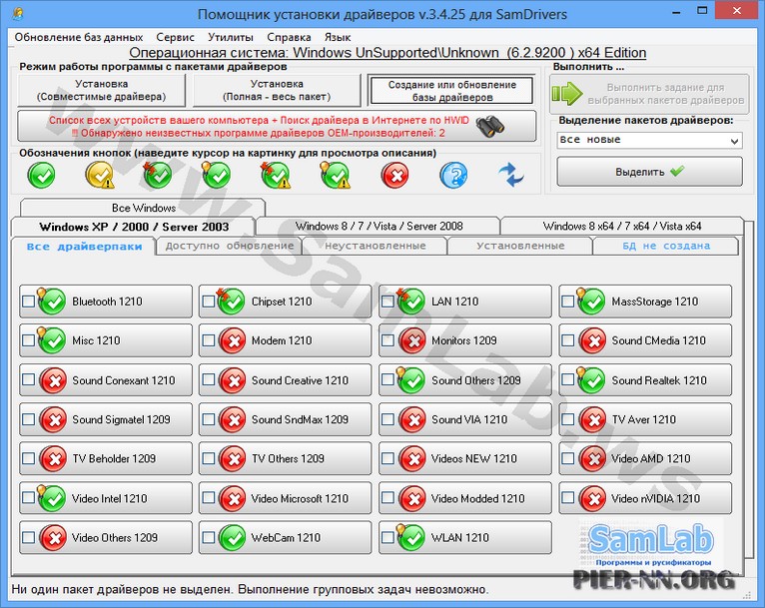
Task: Click 'Создание или обновление базы драйверов' button
Action: point(451,91)
